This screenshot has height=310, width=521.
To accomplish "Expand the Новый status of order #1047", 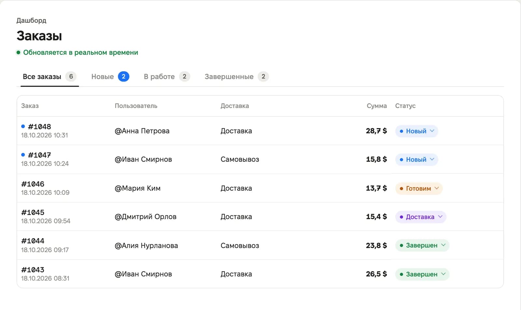I will [416, 160].
